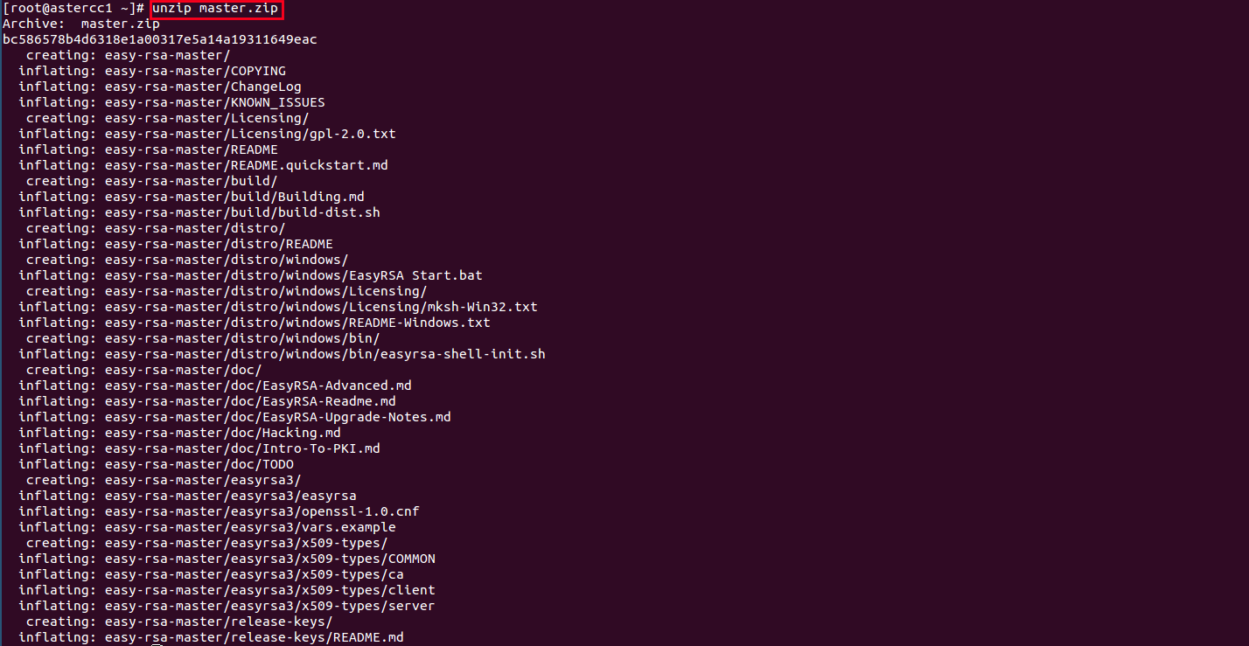The width and height of the screenshot is (1249, 646).
Task: Click the EasyRSA Start.bat line
Action: coord(250,276)
